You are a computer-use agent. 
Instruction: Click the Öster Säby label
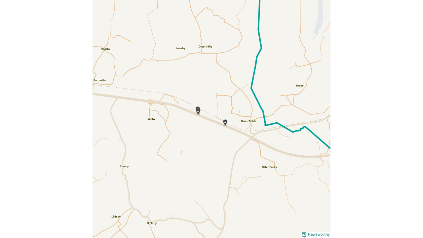pyautogui.click(x=205, y=47)
